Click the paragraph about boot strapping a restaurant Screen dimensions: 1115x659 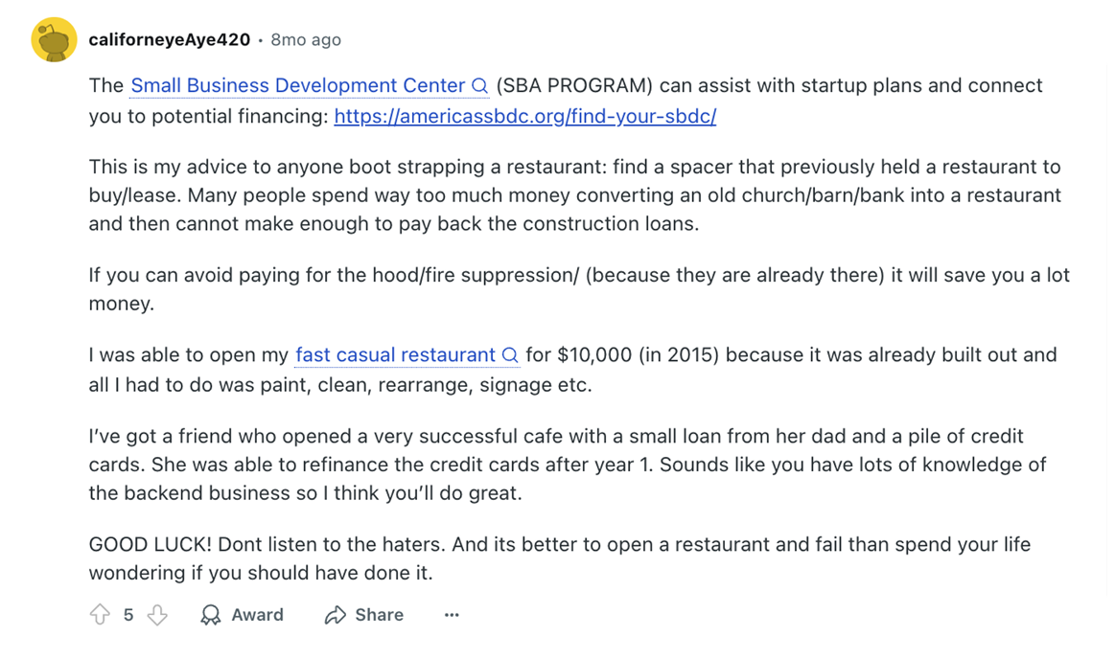point(574,195)
